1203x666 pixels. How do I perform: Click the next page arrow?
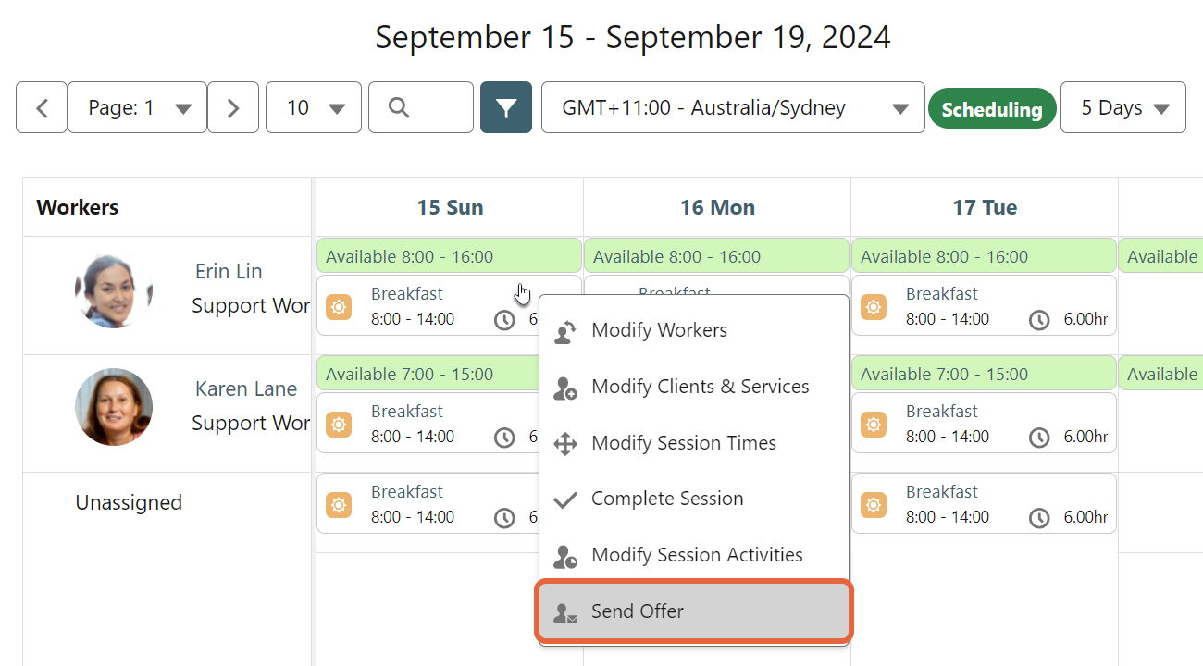click(232, 107)
